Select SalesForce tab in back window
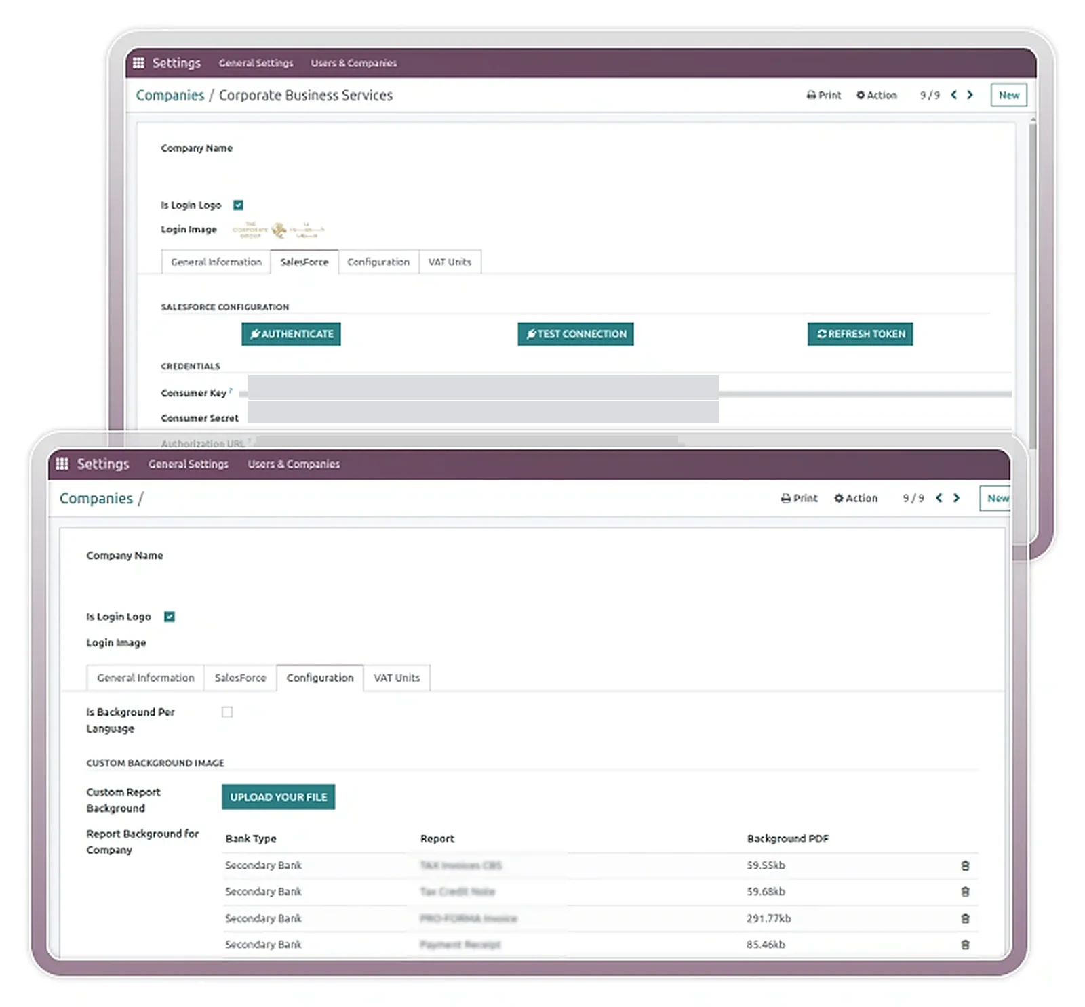Screen dimensions: 1085x1007 click(304, 262)
